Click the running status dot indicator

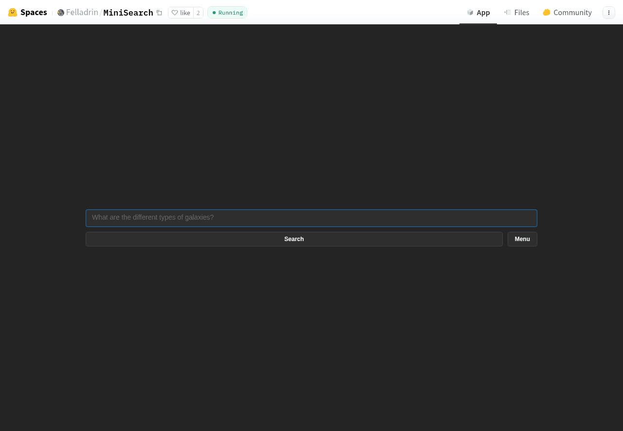coord(213,13)
